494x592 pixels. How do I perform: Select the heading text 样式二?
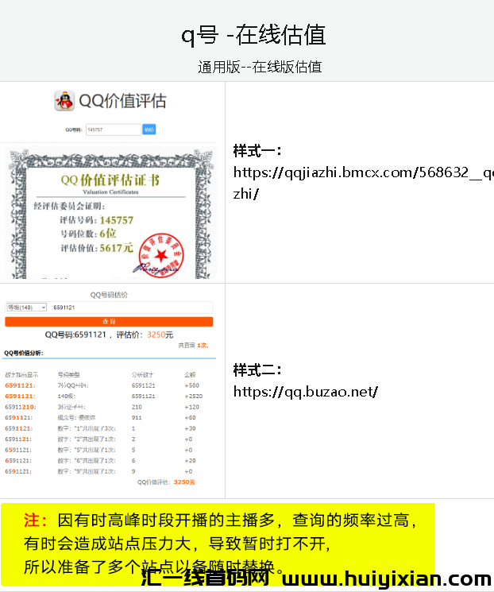[x=257, y=370]
